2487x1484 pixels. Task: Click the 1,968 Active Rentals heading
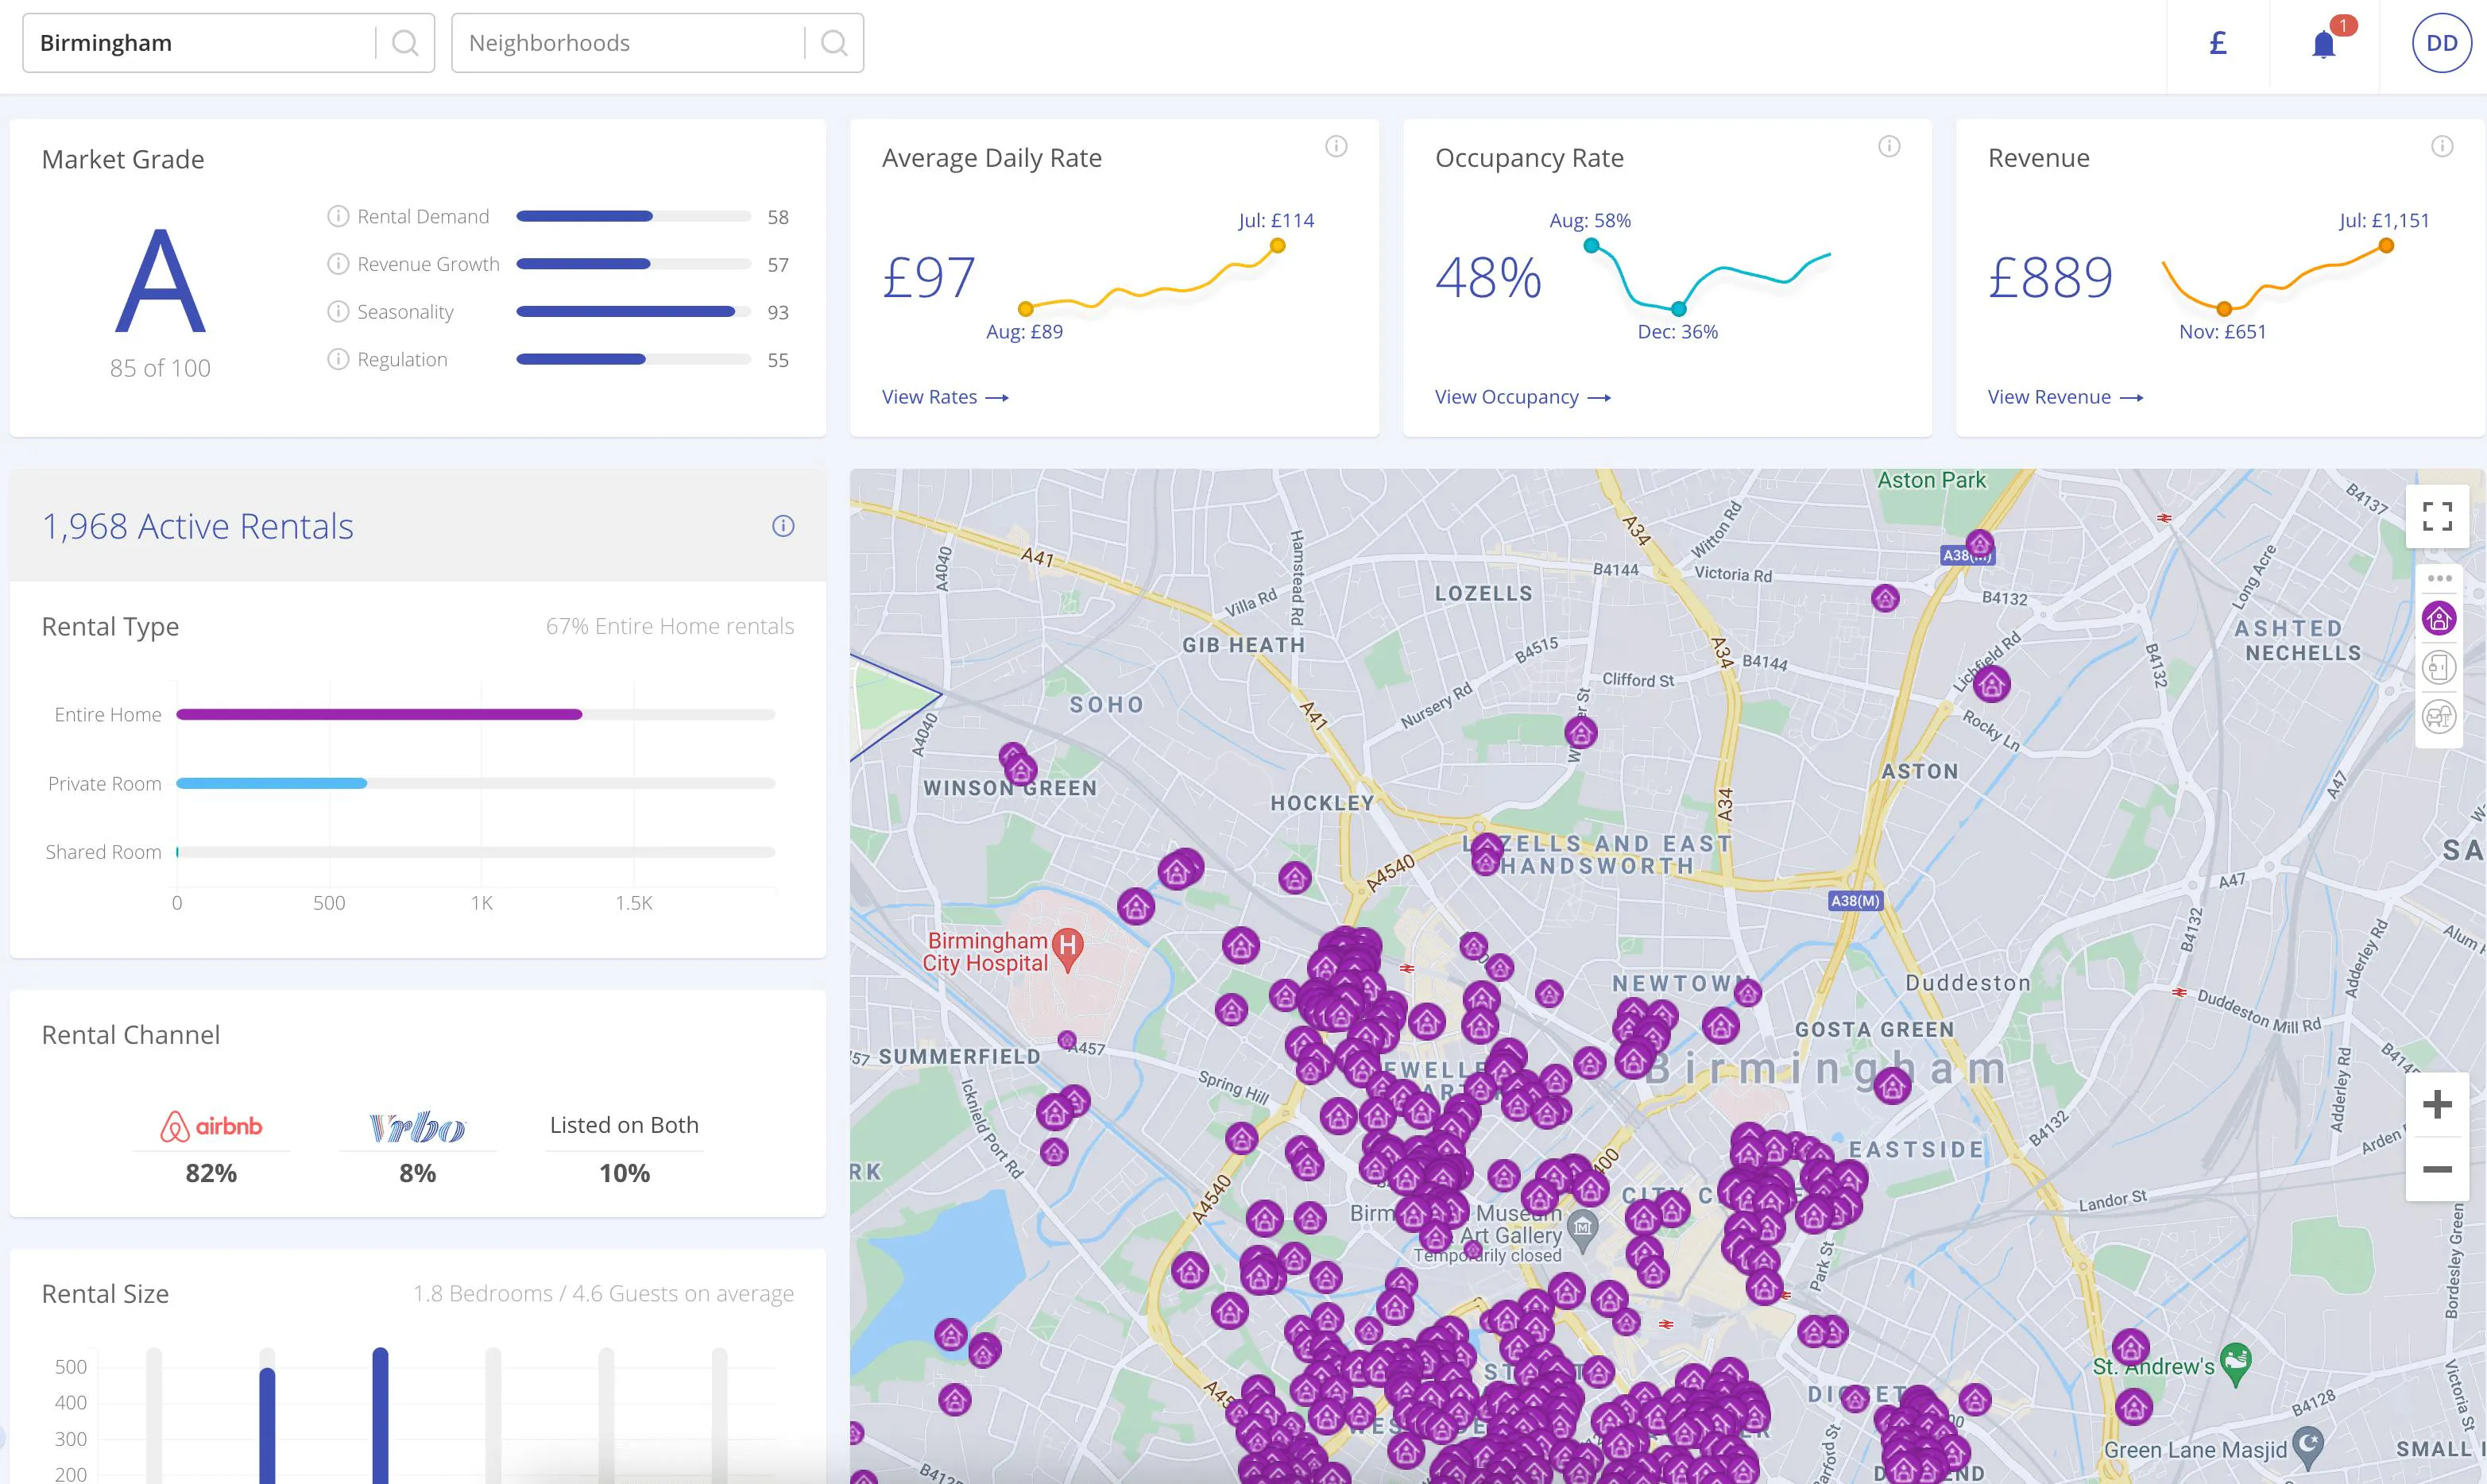197,526
